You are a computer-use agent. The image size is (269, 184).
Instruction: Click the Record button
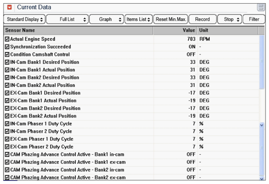202,19
